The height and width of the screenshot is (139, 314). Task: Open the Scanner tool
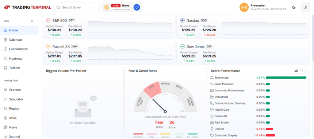[x=19, y=90]
